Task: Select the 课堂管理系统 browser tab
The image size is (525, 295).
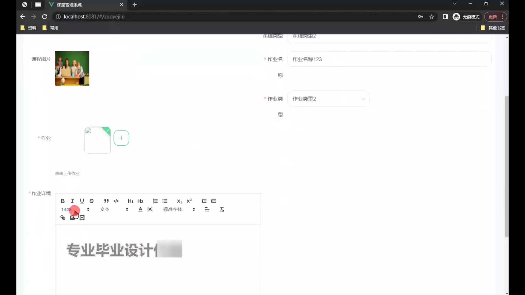Action: pyautogui.click(x=86, y=5)
